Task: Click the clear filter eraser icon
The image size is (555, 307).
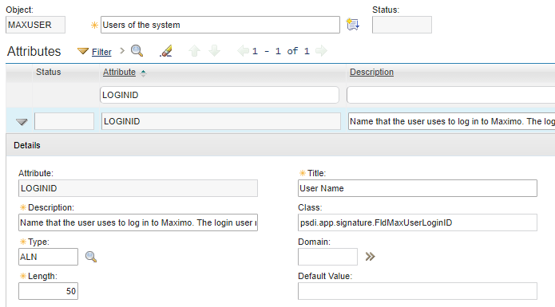Action: click(165, 51)
